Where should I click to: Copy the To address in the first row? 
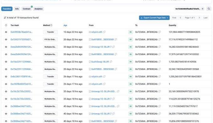point(160,32)
